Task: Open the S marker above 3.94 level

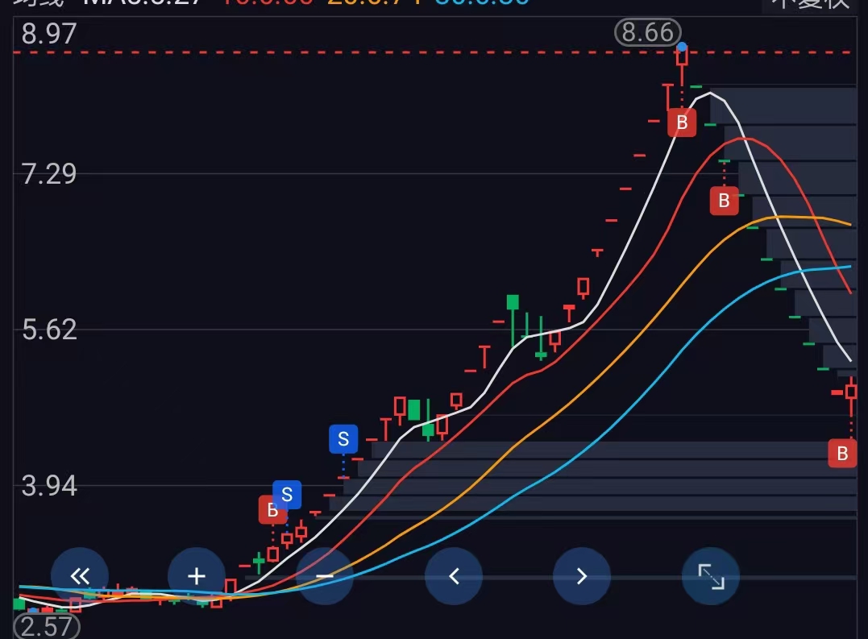Action: pyautogui.click(x=343, y=438)
